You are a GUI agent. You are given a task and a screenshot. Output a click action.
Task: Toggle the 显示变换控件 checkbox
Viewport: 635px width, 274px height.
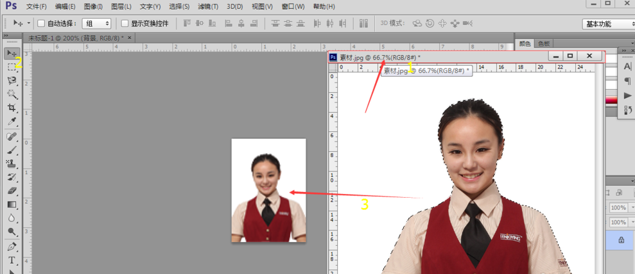(125, 24)
